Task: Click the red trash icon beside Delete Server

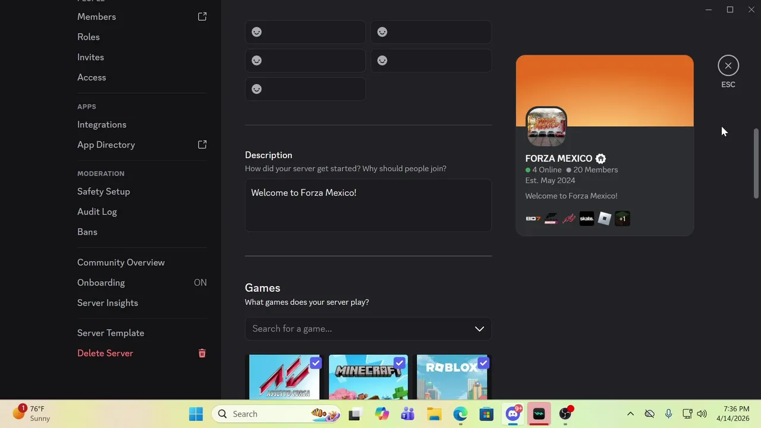Action: 202,353
